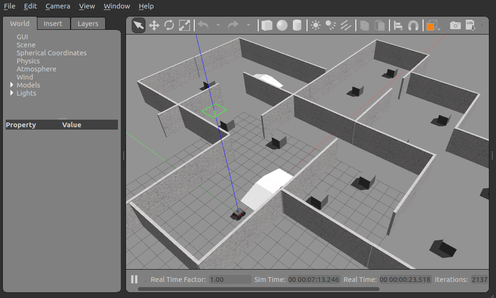496x298 pixels.
Task: Click the redo arrow in toolbar
Action: 233,25
